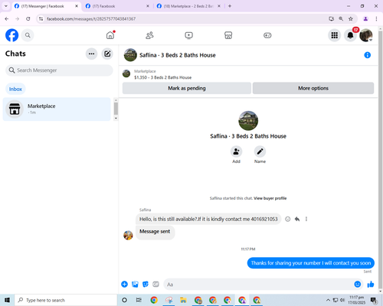Open the Facebook logo home link
The image size is (383, 306).
pyautogui.click(x=12, y=35)
